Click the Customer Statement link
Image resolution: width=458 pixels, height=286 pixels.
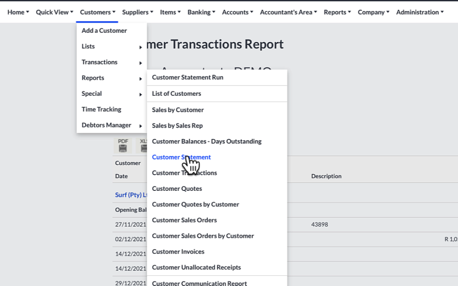click(x=181, y=157)
